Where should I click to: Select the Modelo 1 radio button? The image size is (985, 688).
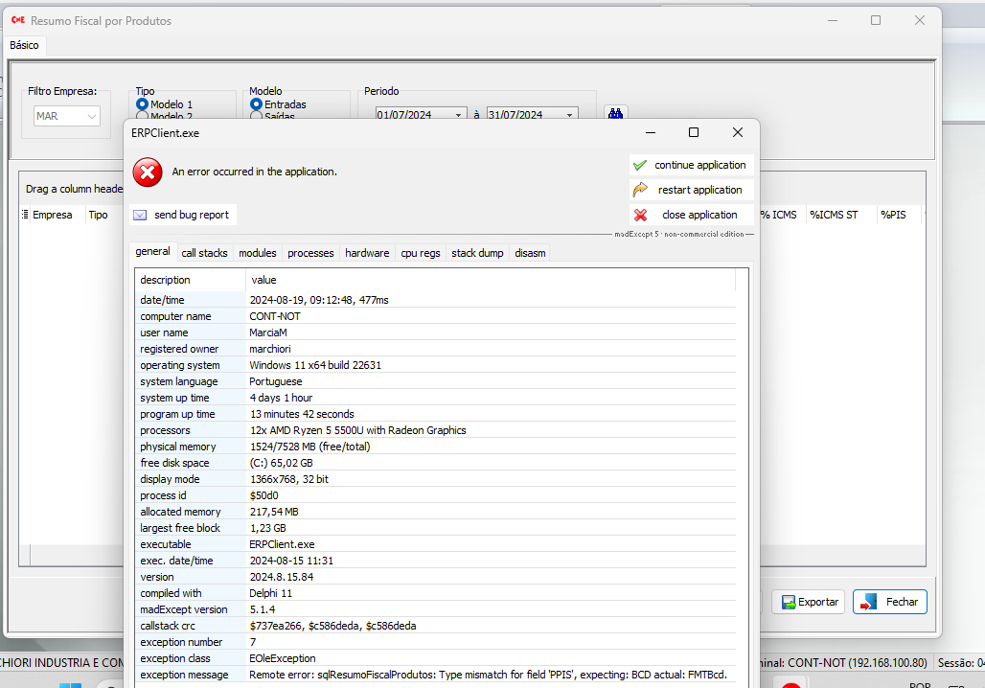click(x=143, y=104)
